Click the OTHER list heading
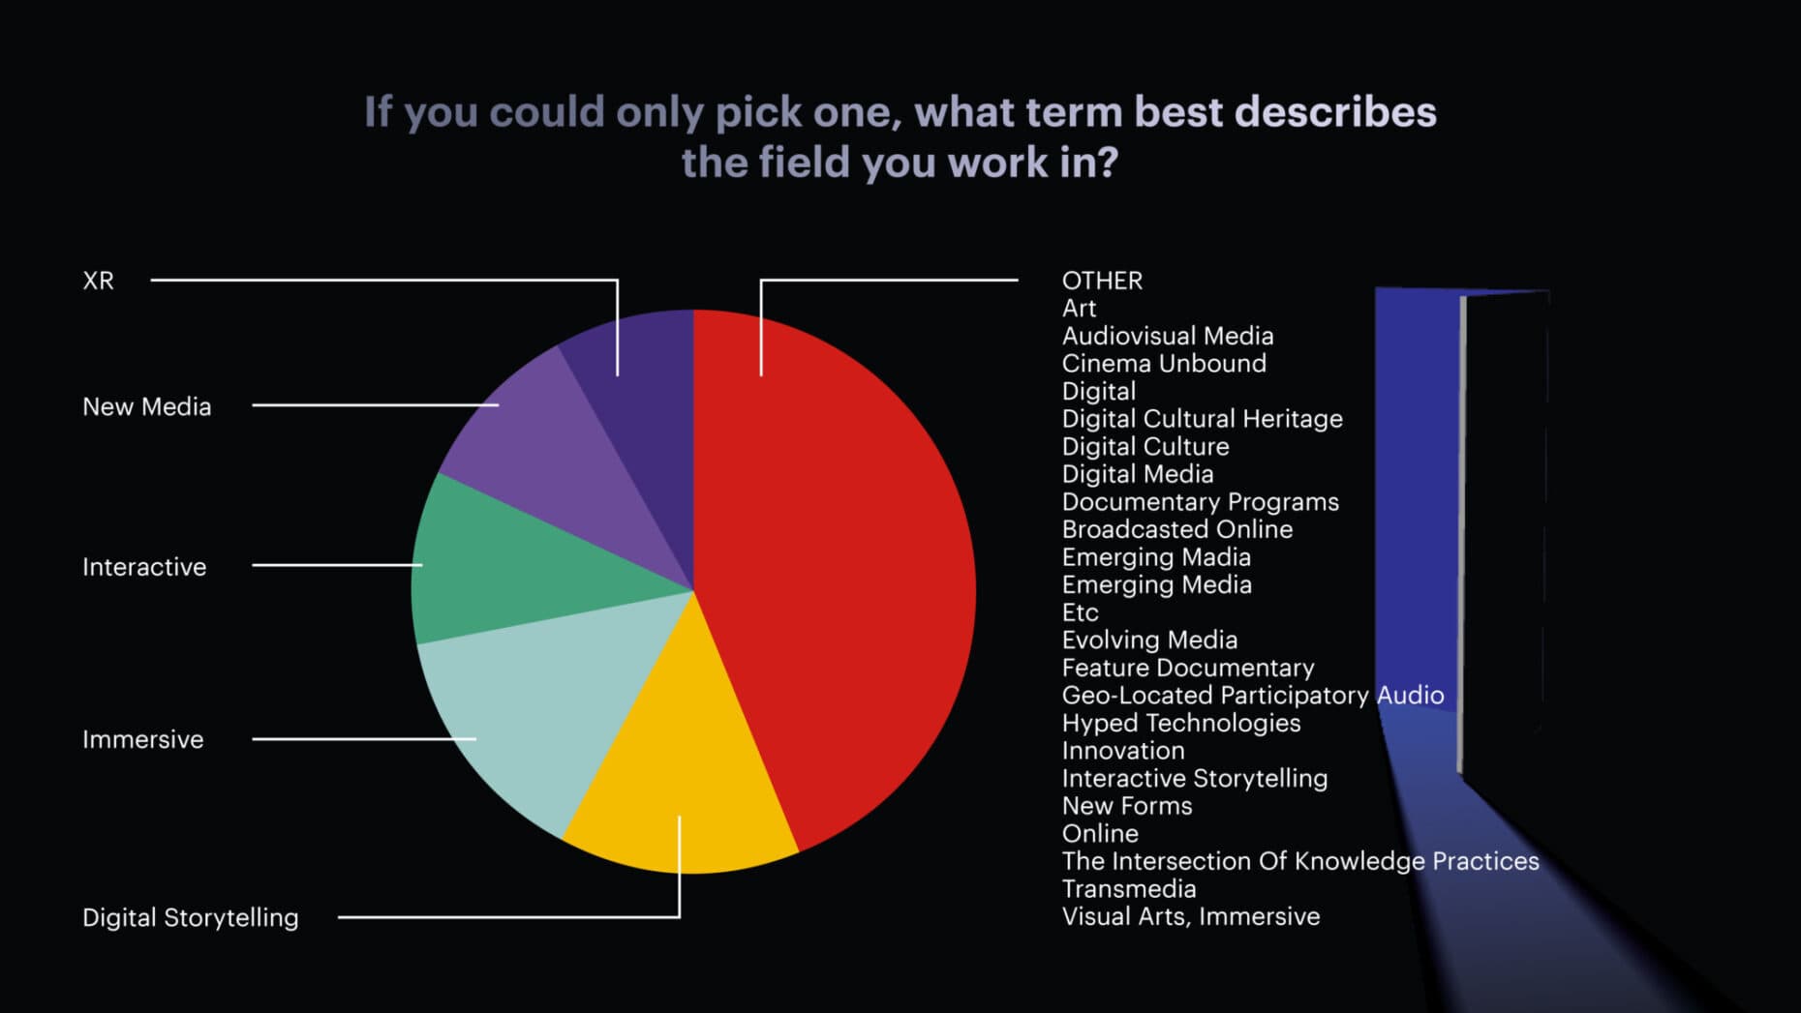The height and width of the screenshot is (1013, 1801). 1102,281
